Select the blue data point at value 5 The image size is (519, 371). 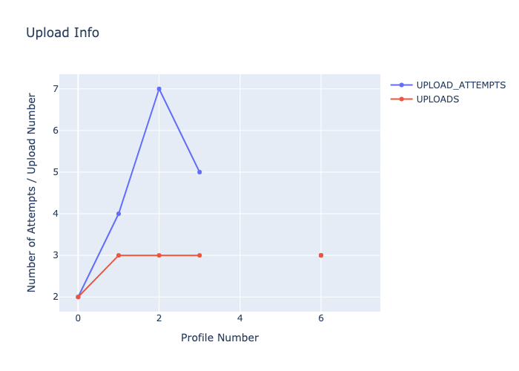click(199, 172)
